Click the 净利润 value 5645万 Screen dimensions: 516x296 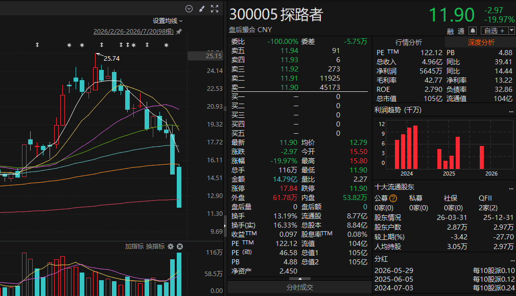(431, 71)
